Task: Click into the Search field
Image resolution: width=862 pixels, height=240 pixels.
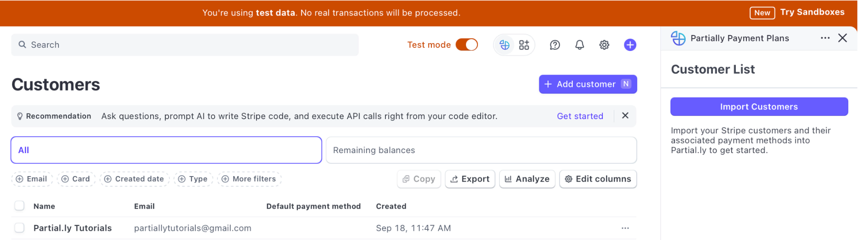Action: pyautogui.click(x=184, y=45)
